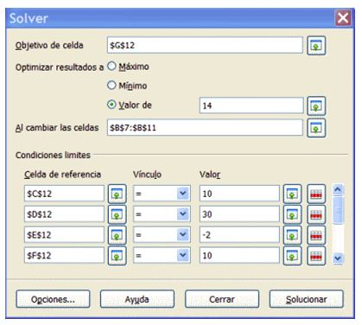Screen dimensions: 362x325
Task: Click shrink icon beside Valor de field
Action: [316, 106]
